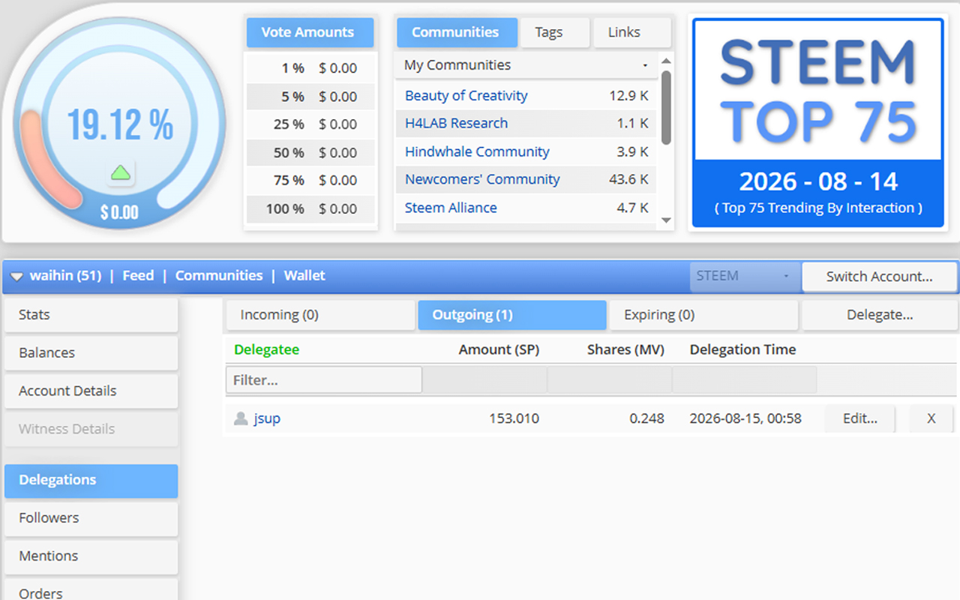960x600 pixels.
Task: Remove the jsup delegation with X
Action: 931,418
